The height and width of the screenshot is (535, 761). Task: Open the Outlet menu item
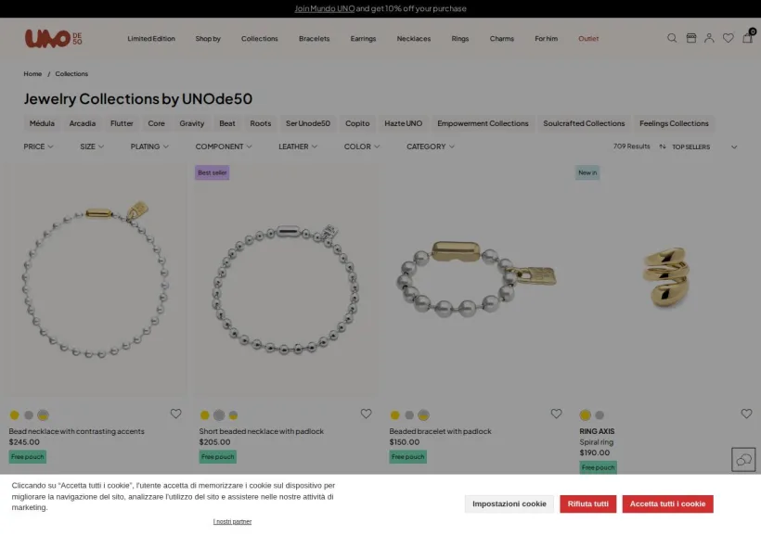[588, 38]
